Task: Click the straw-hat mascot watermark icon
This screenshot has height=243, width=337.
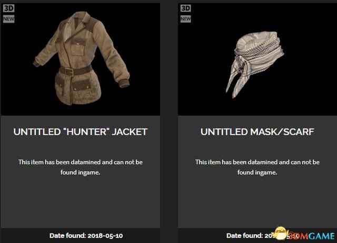Action: [x=281, y=233]
